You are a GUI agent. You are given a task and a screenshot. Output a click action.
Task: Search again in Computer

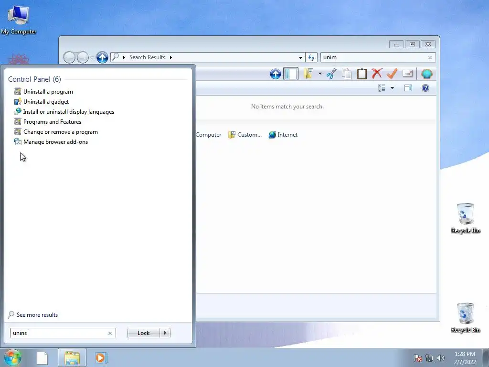(x=208, y=135)
